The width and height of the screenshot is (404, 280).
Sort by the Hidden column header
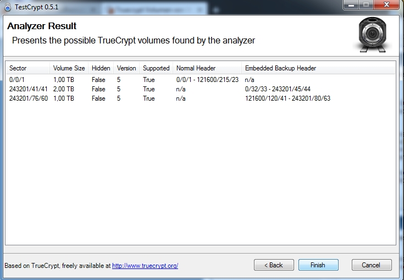pyautogui.click(x=101, y=68)
